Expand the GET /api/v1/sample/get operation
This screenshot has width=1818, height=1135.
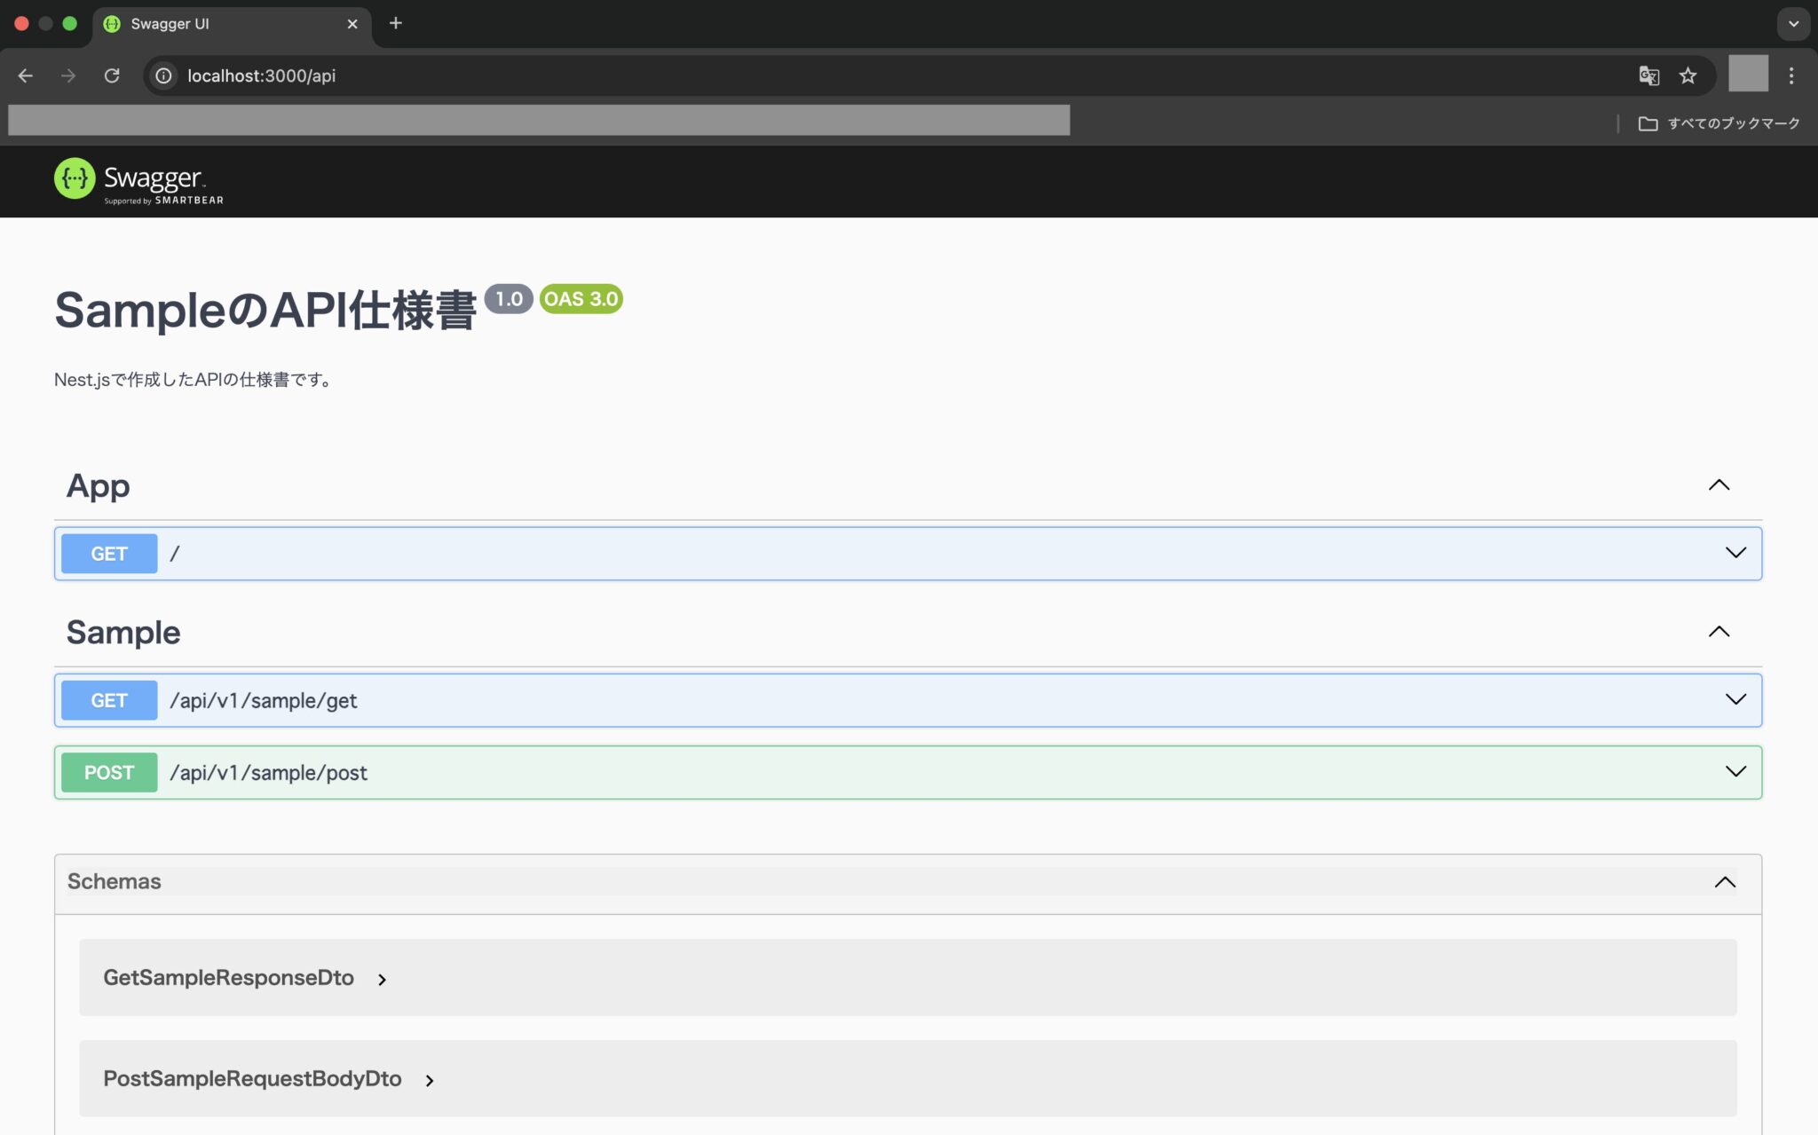pos(1735,699)
